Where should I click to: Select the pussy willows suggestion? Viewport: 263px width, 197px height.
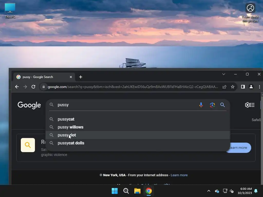pos(138,127)
